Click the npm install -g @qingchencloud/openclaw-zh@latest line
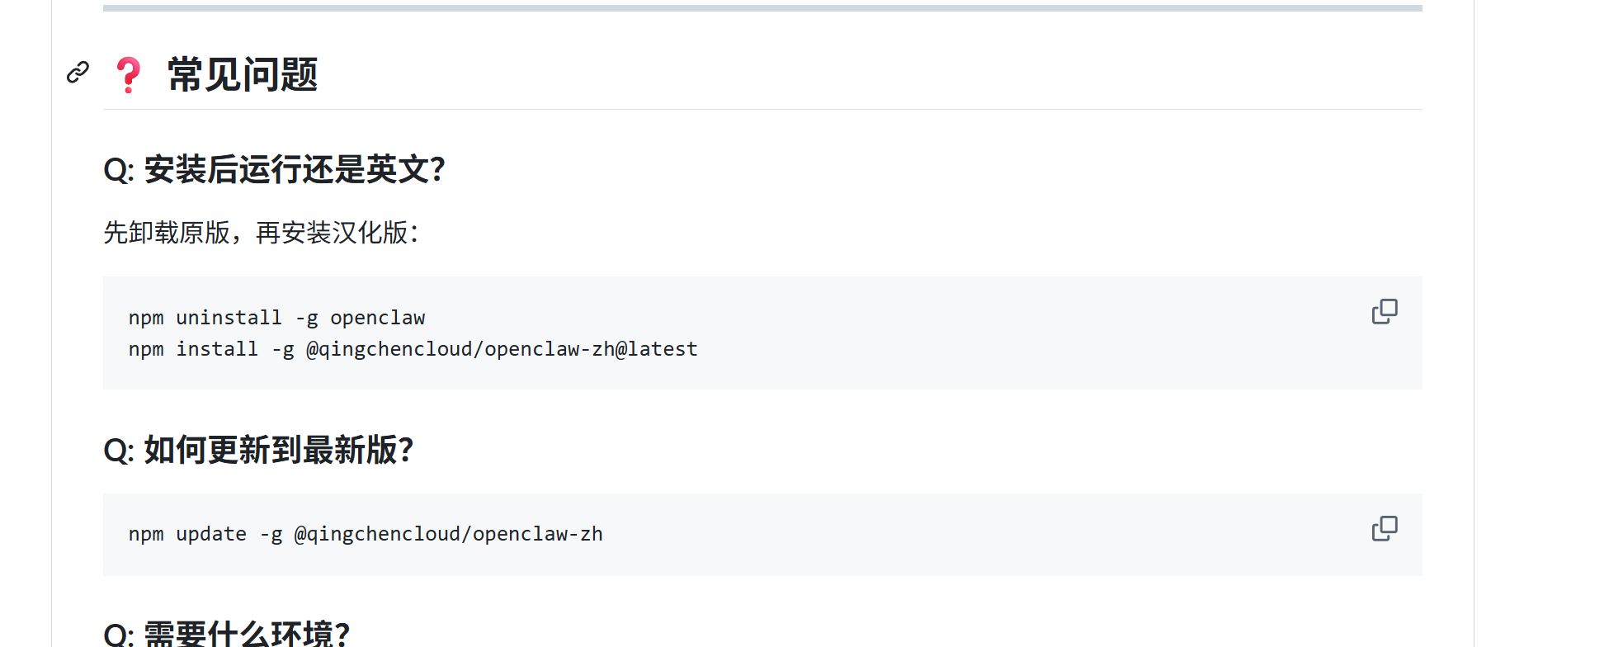This screenshot has width=1609, height=647. pyautogui.click(x=413, y=349)
